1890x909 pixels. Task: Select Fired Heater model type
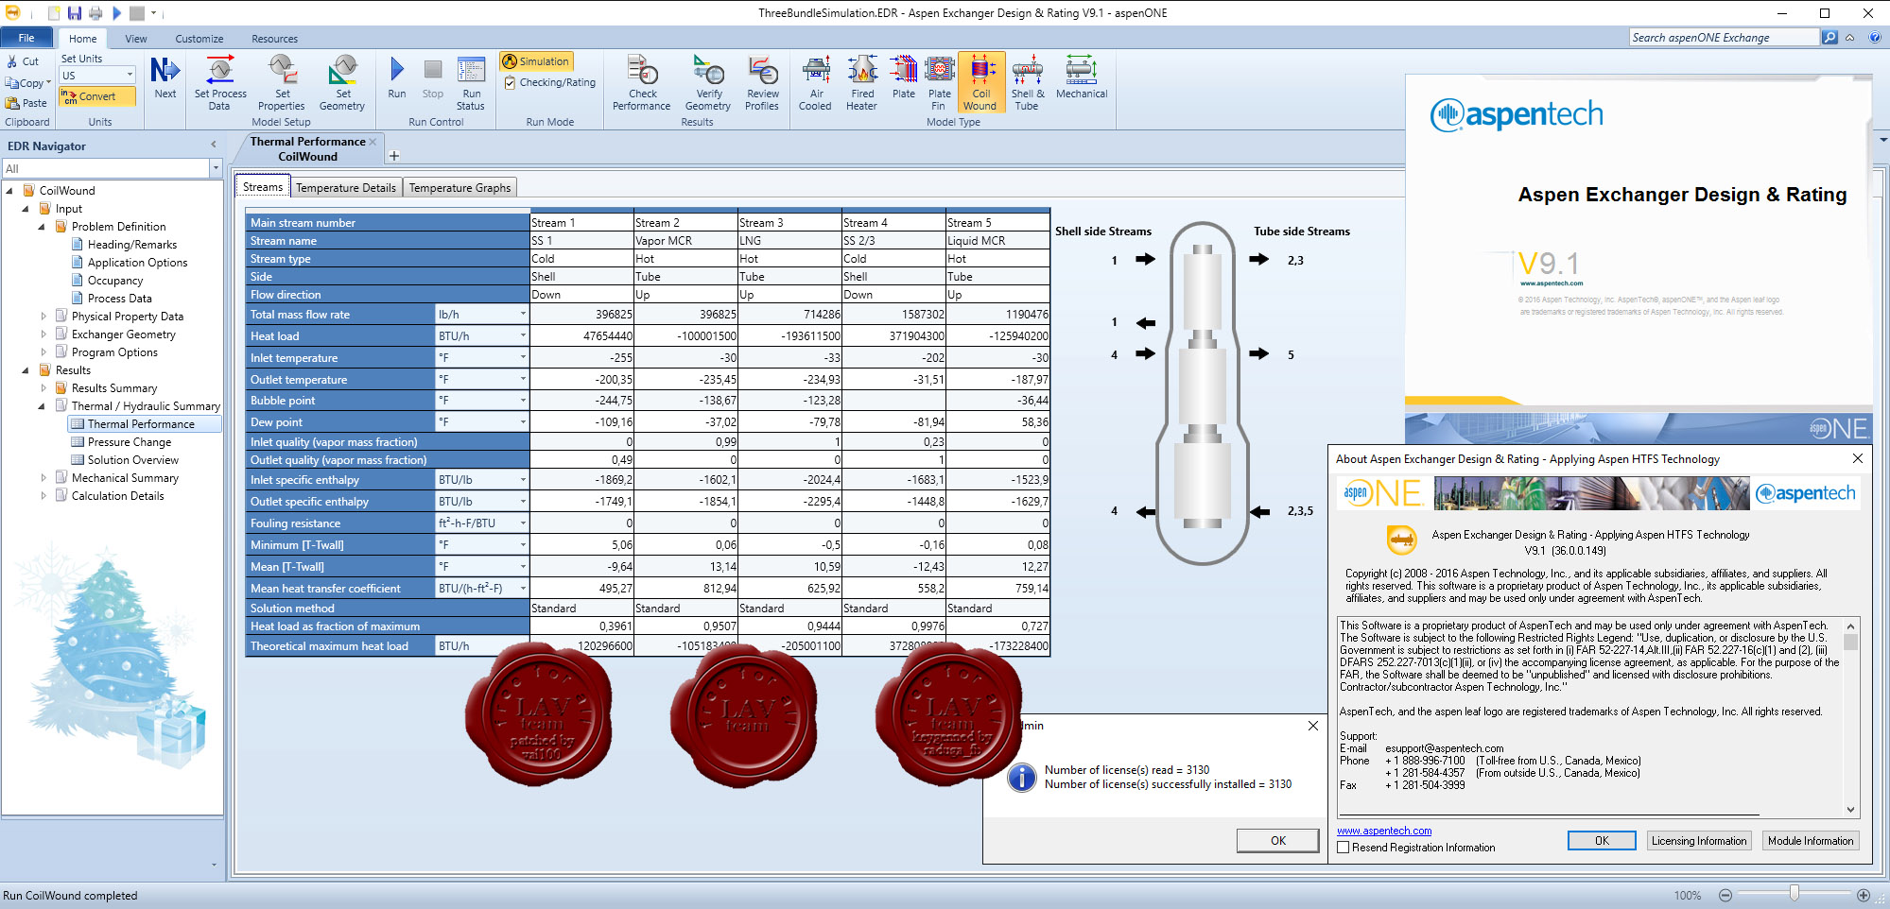861,83
